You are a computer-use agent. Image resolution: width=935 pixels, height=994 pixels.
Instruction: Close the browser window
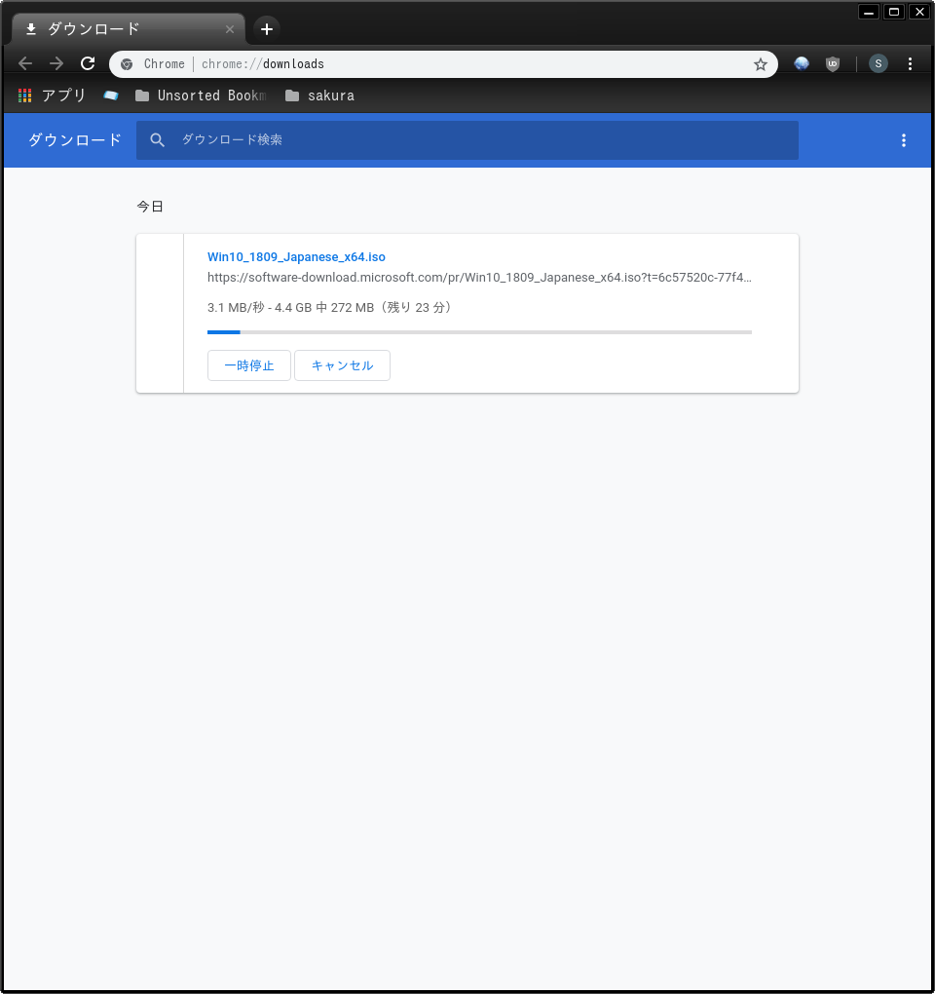(x=919, y=12)
